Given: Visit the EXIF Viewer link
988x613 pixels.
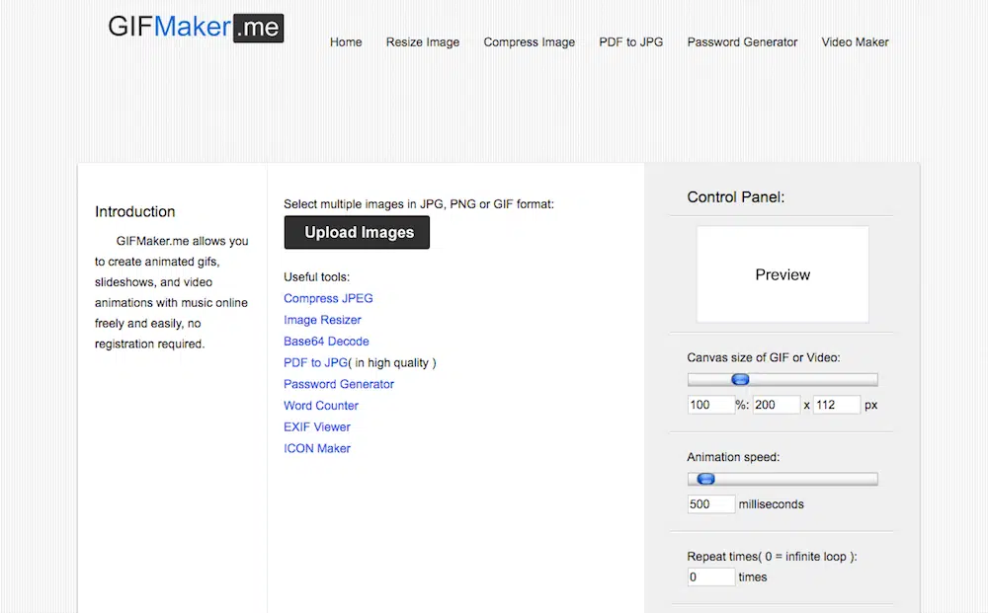Looking at the screenshot, I should [317, 427].
